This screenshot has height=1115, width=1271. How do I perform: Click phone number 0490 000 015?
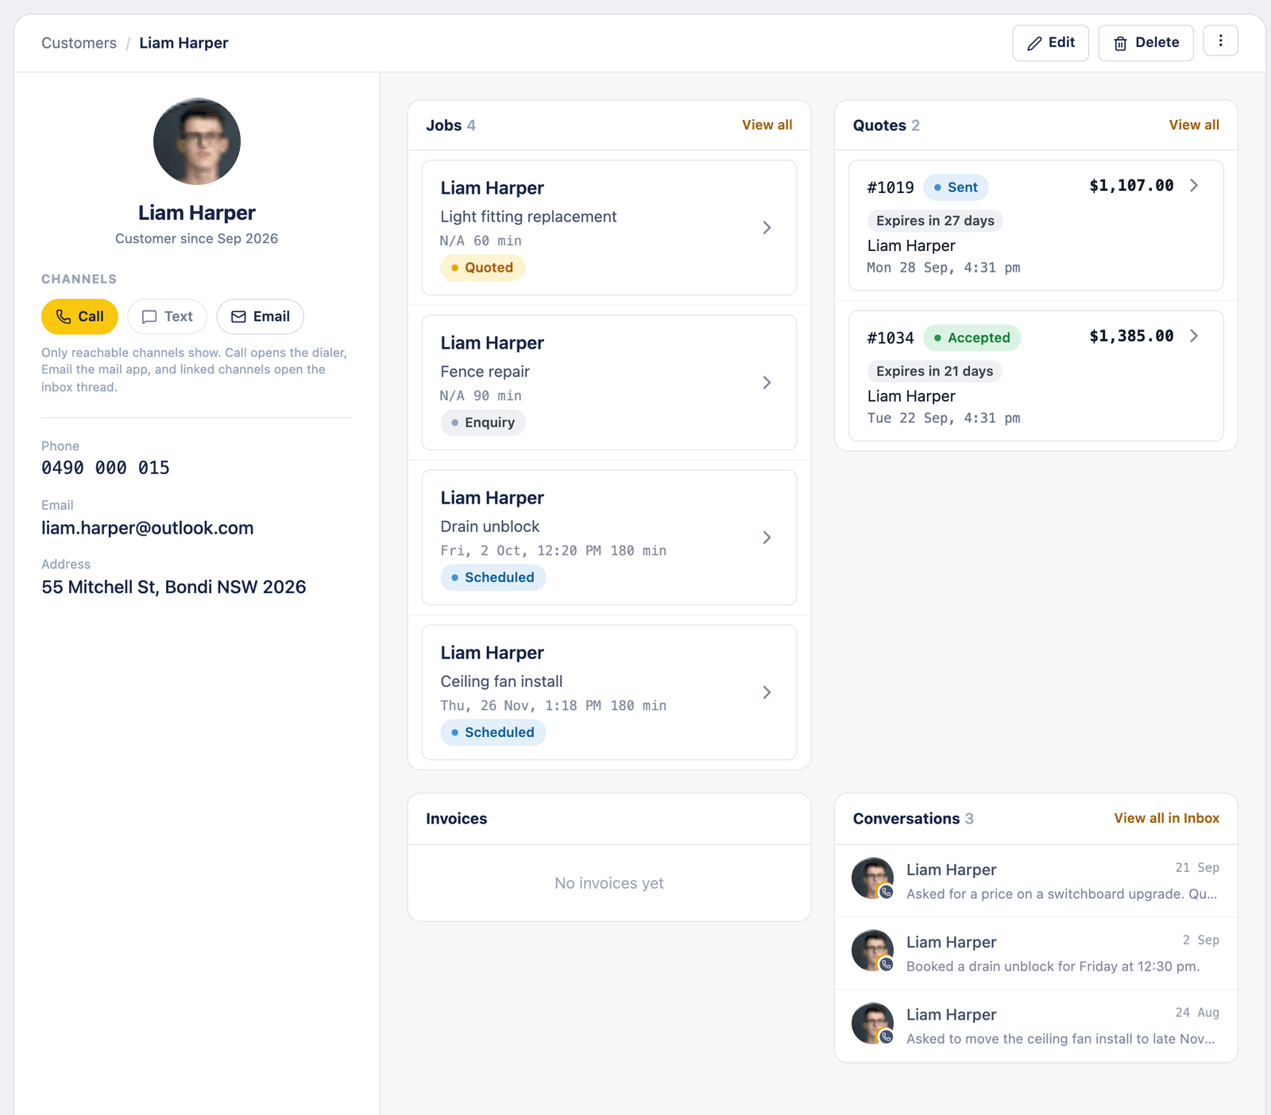[106, 468]
